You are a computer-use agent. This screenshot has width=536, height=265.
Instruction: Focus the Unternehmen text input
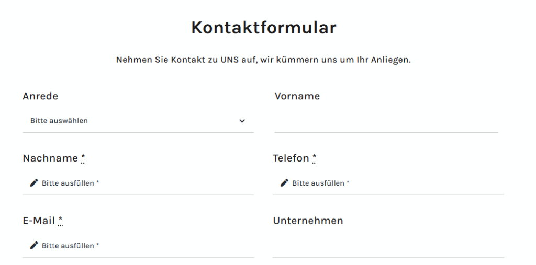[388, 246]
